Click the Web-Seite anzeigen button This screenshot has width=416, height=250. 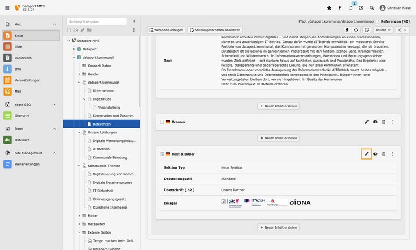pos(166,29)
